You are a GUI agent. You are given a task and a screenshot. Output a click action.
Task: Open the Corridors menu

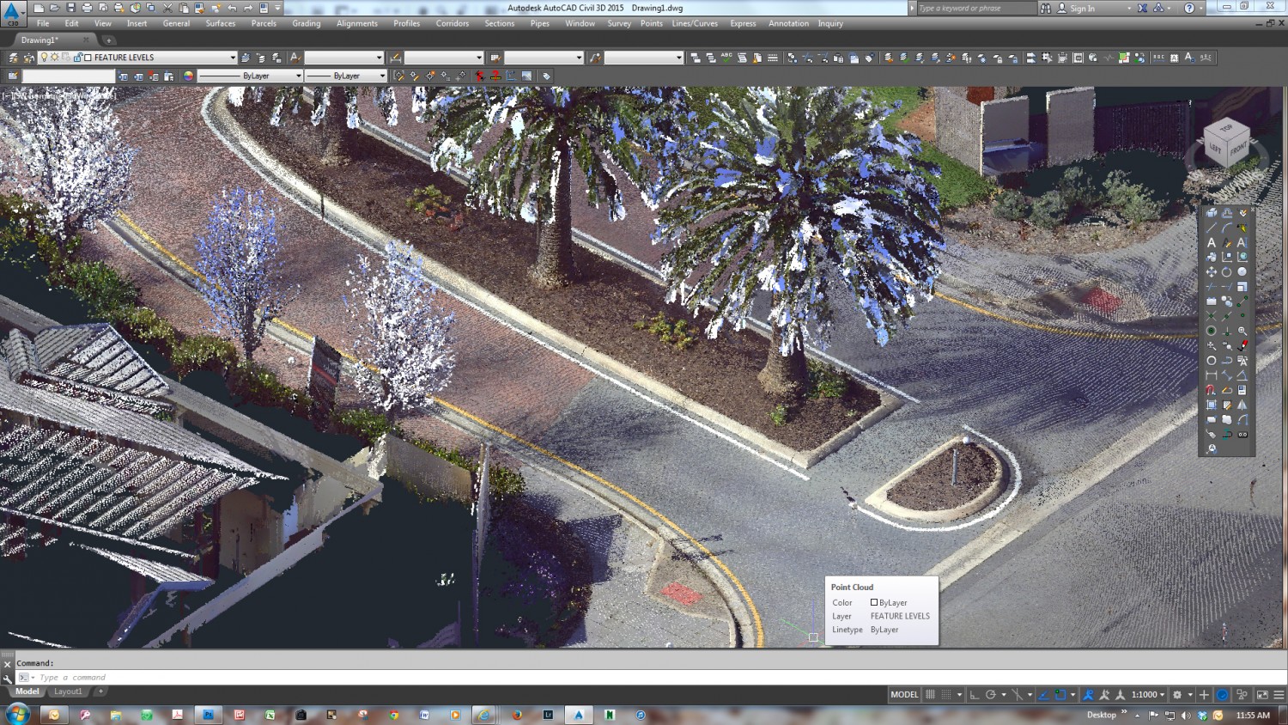(x=452, y=23)
